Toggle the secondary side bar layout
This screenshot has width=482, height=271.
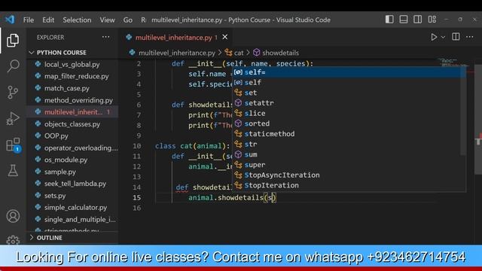pyautogui.click(x=417, y=20)
